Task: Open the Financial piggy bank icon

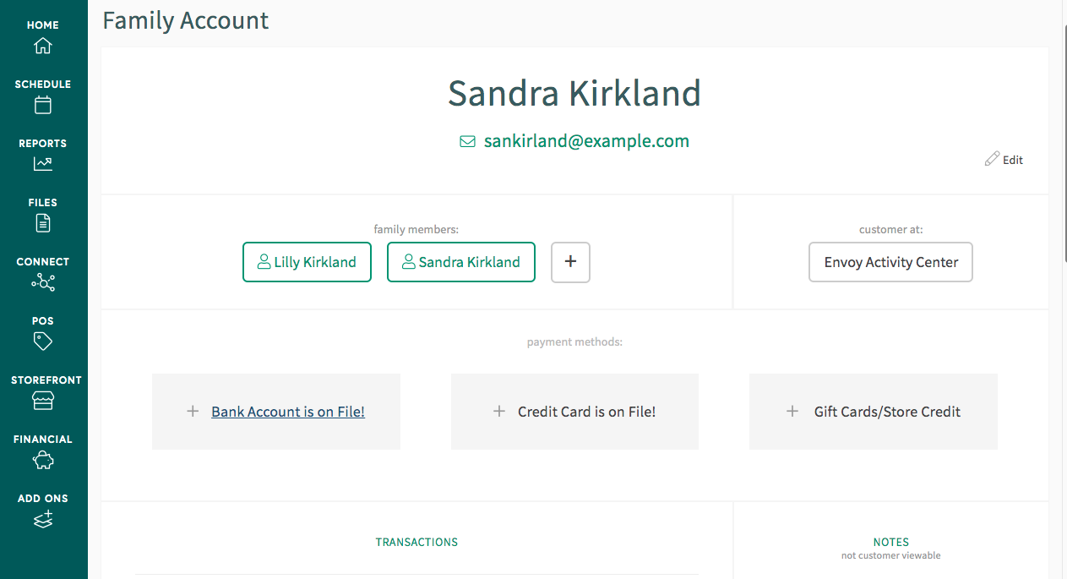Action: (x=43, y=460)
